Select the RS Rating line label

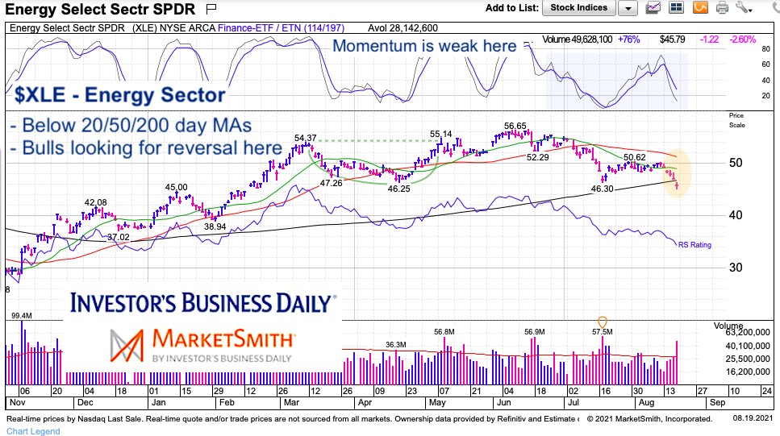(694, 245)
